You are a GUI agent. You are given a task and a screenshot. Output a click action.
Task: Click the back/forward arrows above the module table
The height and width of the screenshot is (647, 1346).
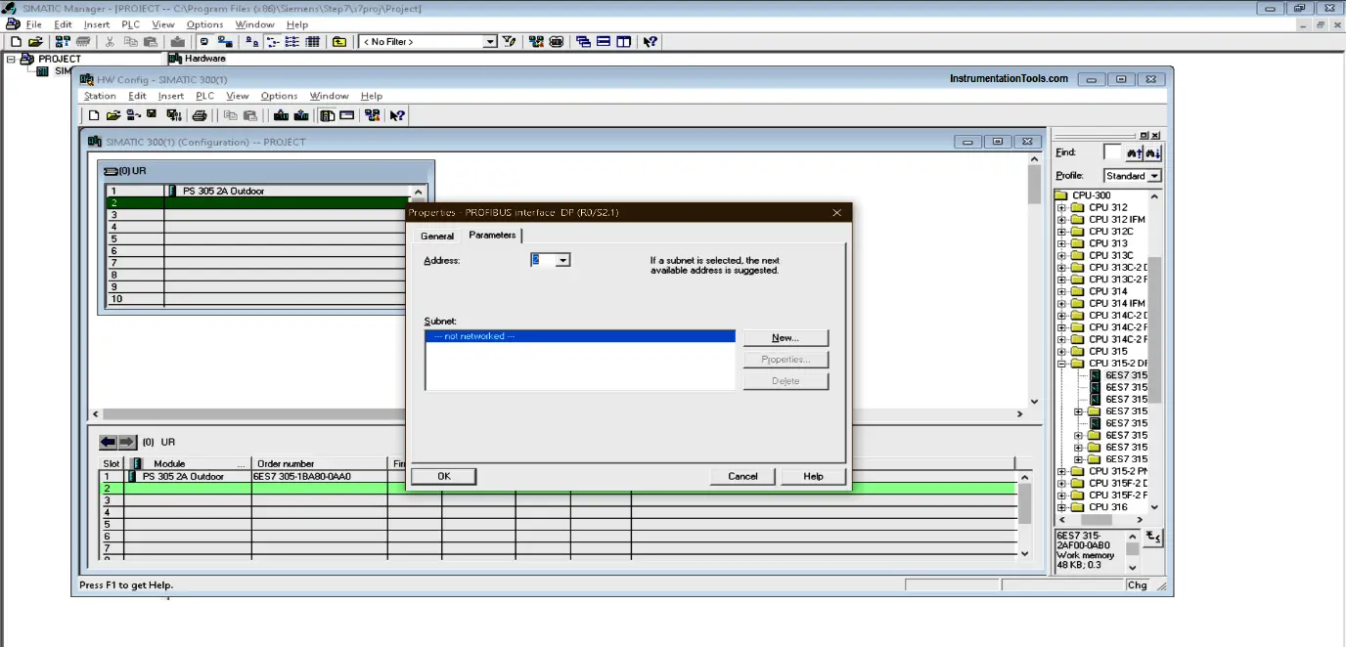[x=117, y=442]
